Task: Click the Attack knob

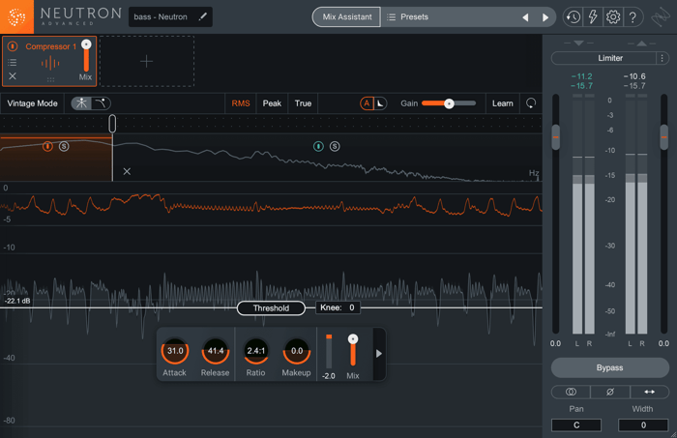Action: 175,351
